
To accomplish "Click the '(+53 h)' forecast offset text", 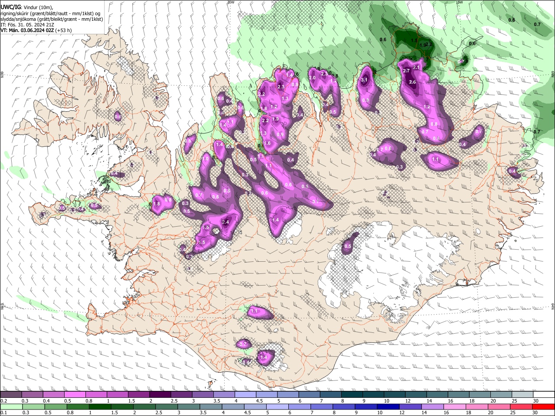I will [x=64, y=30].
